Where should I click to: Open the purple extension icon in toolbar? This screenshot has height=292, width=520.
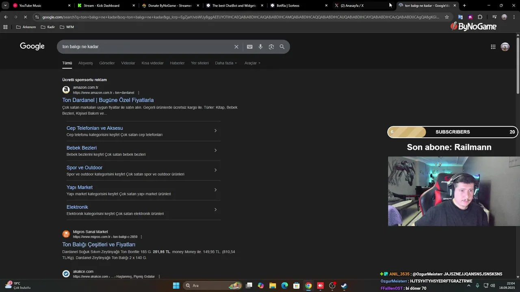coord(470,17)
